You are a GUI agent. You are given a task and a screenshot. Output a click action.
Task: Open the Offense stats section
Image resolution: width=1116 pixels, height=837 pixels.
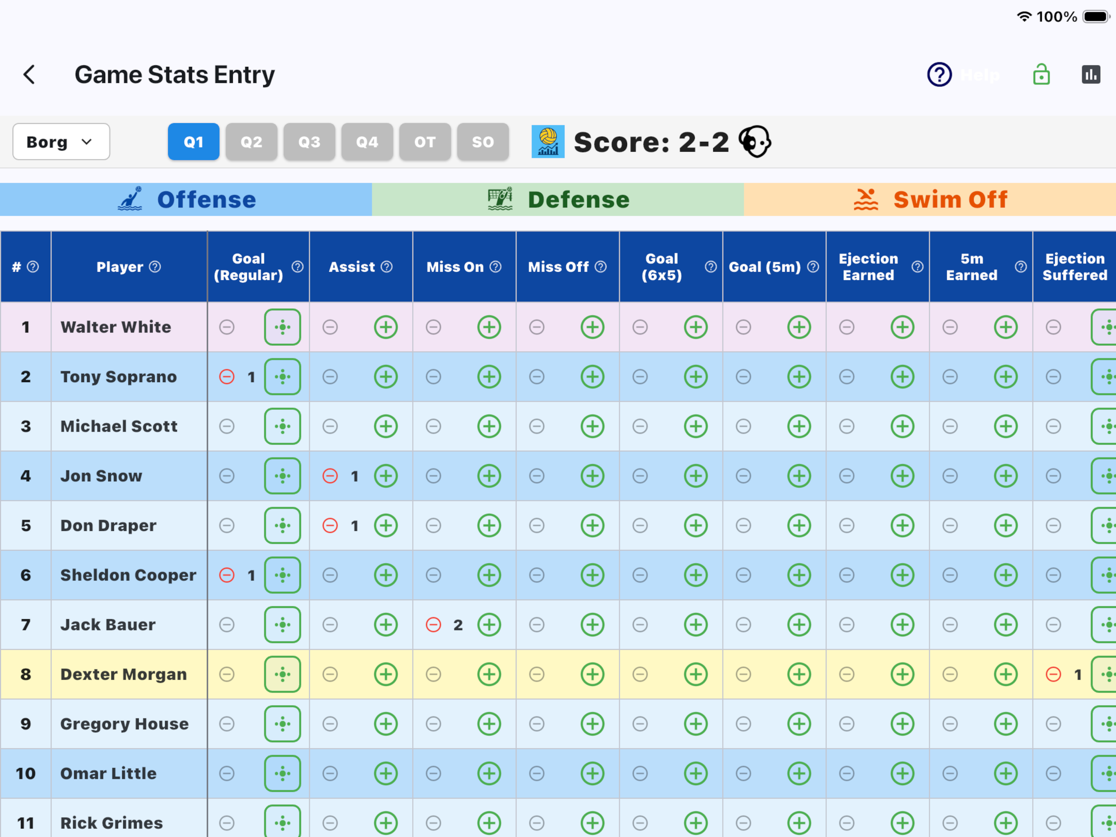[186, 199]
